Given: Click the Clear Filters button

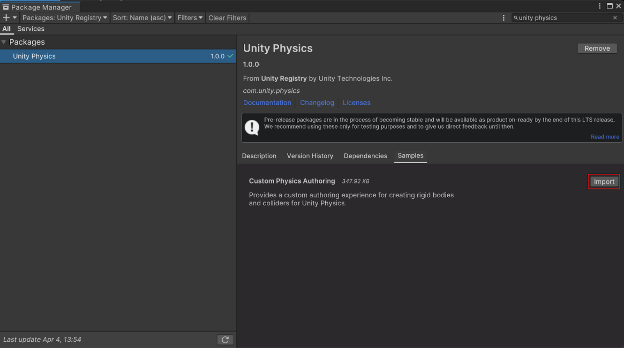Looking at the screenshot, I should coord(227,18).
